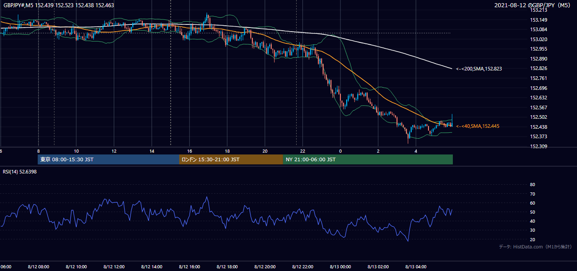Click bottom time label 8/12 16:00
Screen dimensions: 577x271
coord(190,267)
